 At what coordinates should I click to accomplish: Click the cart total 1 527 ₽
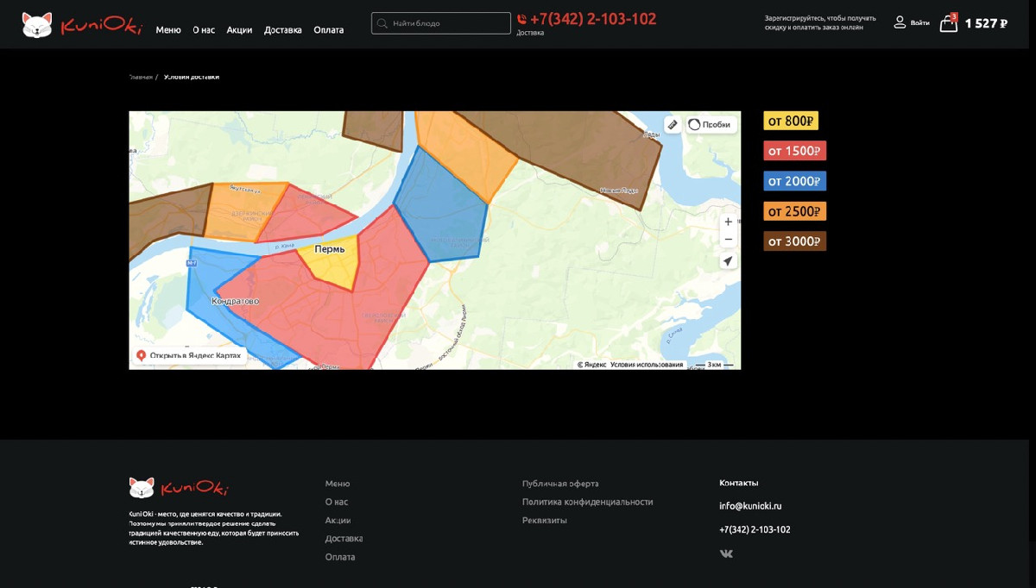(x=986, y=23)
